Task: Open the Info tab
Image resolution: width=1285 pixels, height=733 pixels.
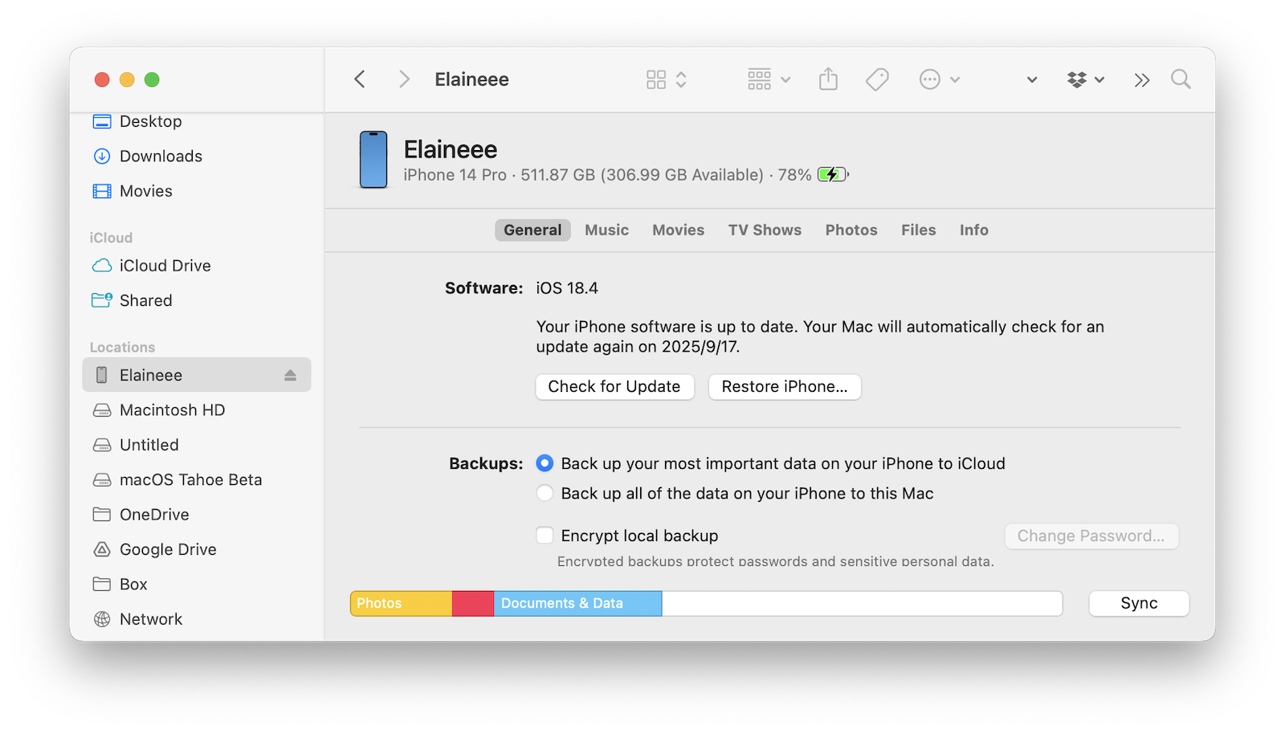Action: [973, 230]
